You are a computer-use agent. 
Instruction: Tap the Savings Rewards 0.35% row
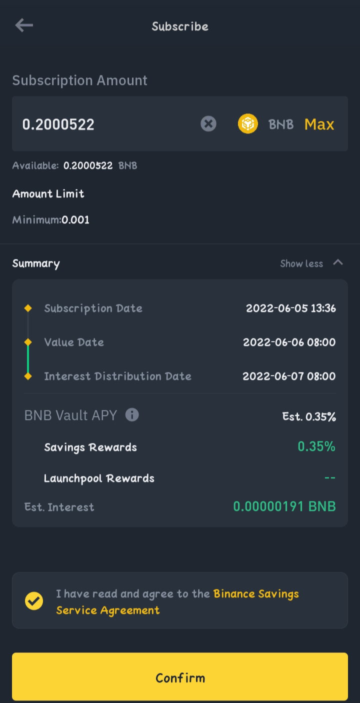pyautogui.click(x=180, y=447)
